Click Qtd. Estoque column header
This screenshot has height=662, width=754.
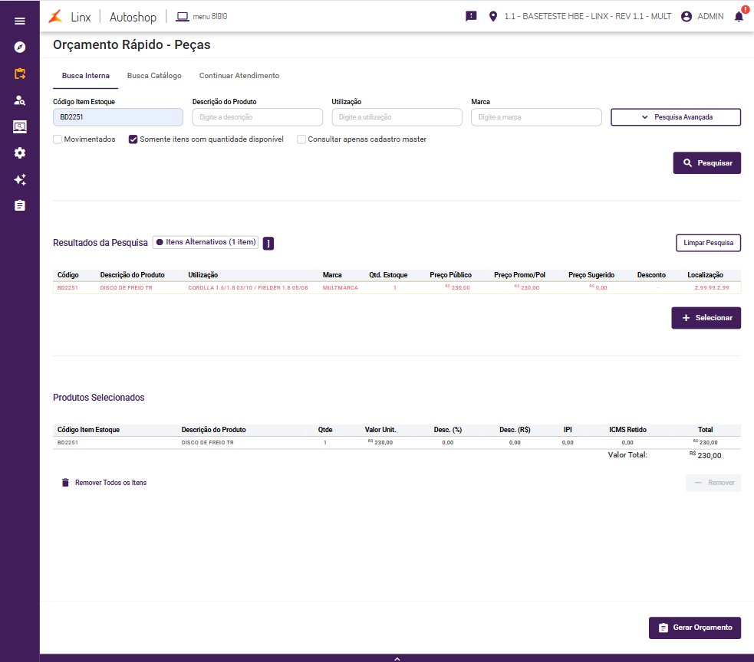point(388,275)
